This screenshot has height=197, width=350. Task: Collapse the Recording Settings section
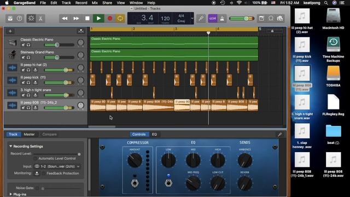point(10,146)
